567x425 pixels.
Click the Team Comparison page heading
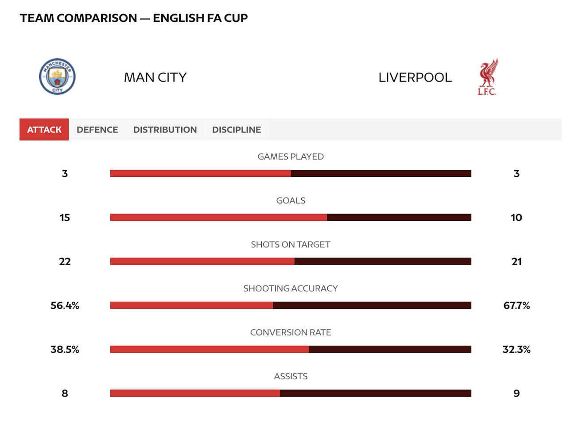coord(134,18)
